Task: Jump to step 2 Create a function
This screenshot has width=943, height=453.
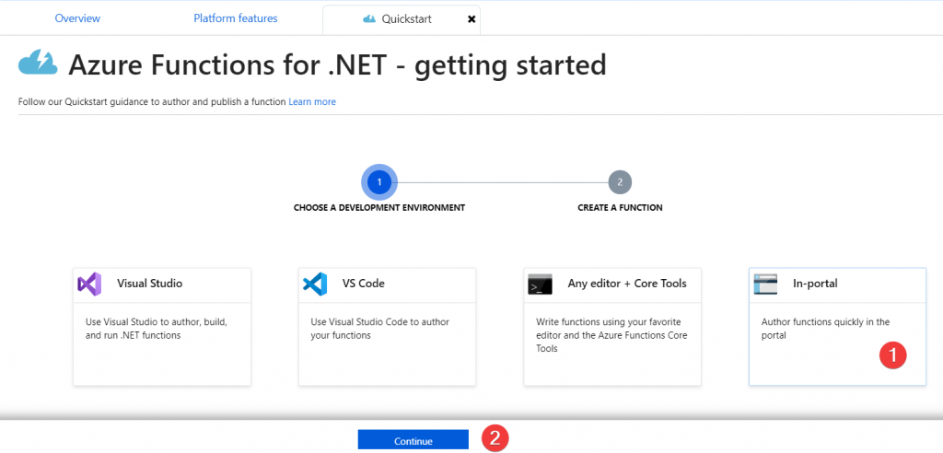Action: point(620,181)
